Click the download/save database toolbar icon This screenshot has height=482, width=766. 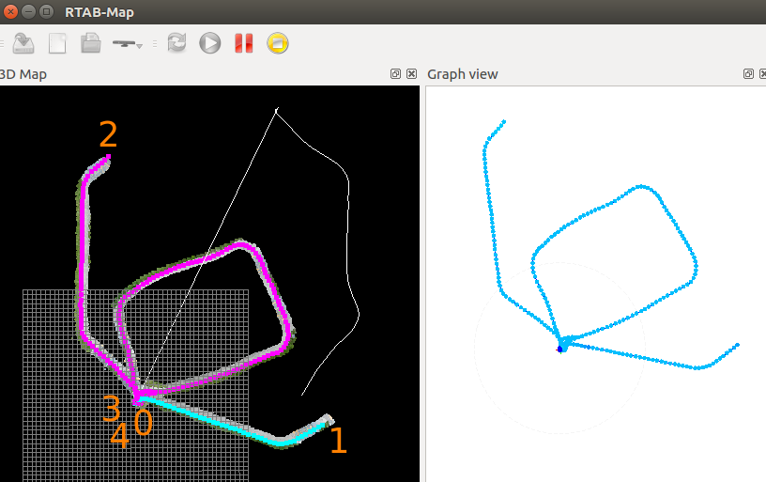23,43
